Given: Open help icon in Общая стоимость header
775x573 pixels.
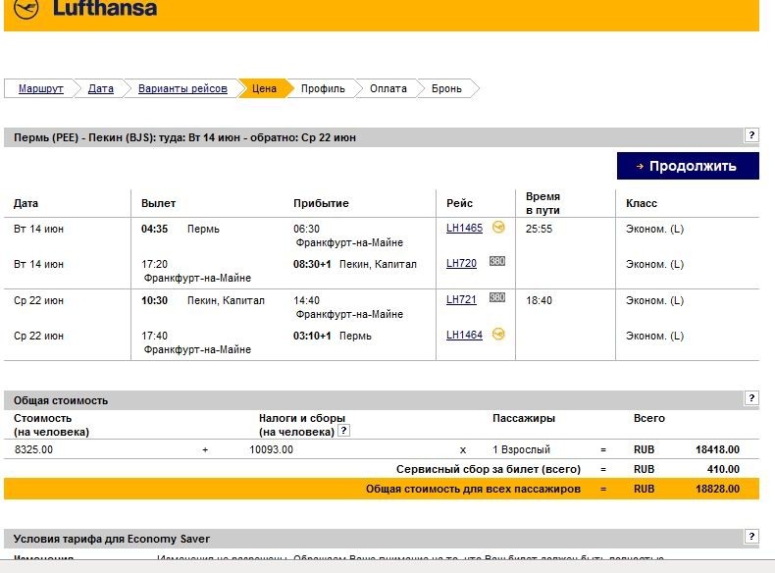Looking at the screenshot, I should pyautogui.click(x=751, y=398).
